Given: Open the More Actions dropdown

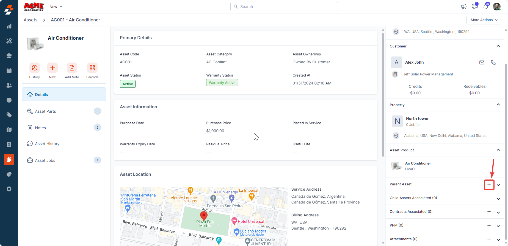Looking at the screenshot, I should pyautogui.click(x=484, y=20).
